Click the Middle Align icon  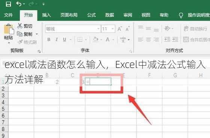[x=148, y=28]
